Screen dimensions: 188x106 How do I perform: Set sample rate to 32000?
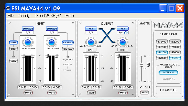click(x=162, y=58)
